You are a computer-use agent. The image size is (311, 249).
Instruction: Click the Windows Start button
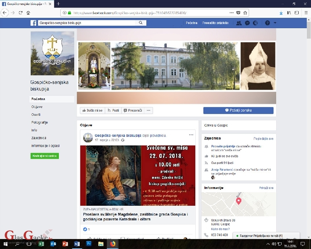coord(5,244)
